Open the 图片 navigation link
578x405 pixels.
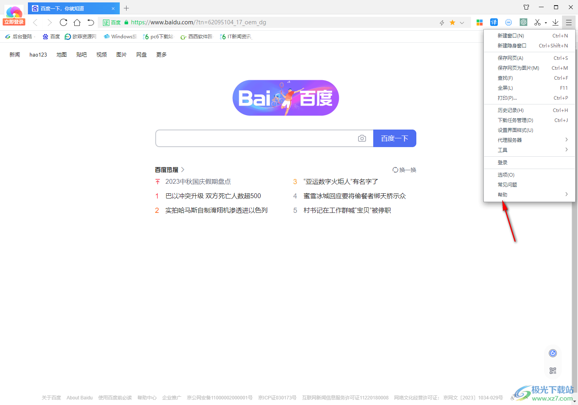[x=121, y=55]
